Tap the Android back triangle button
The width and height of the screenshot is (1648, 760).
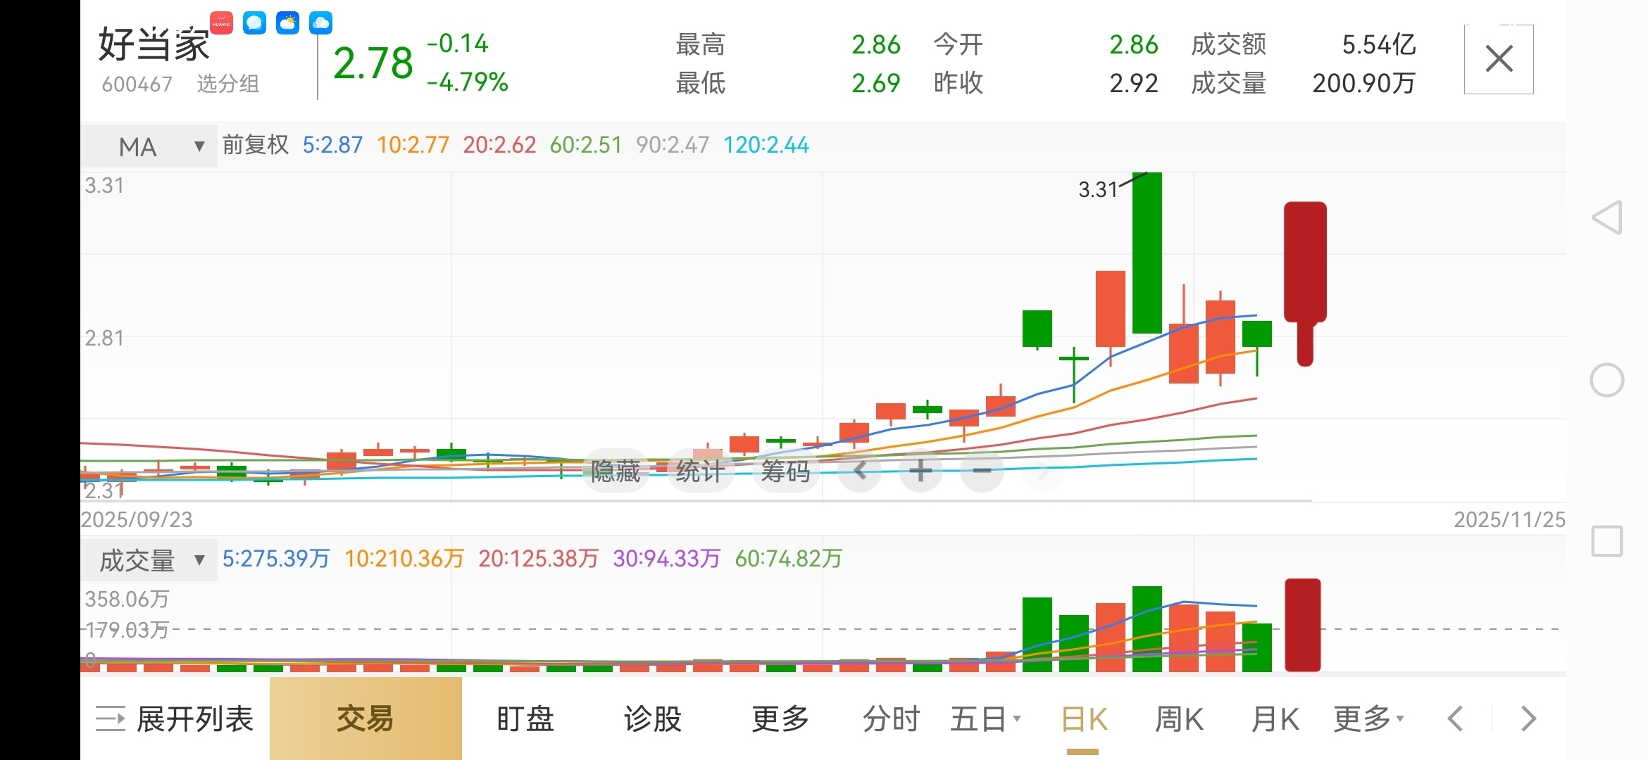1607,217
